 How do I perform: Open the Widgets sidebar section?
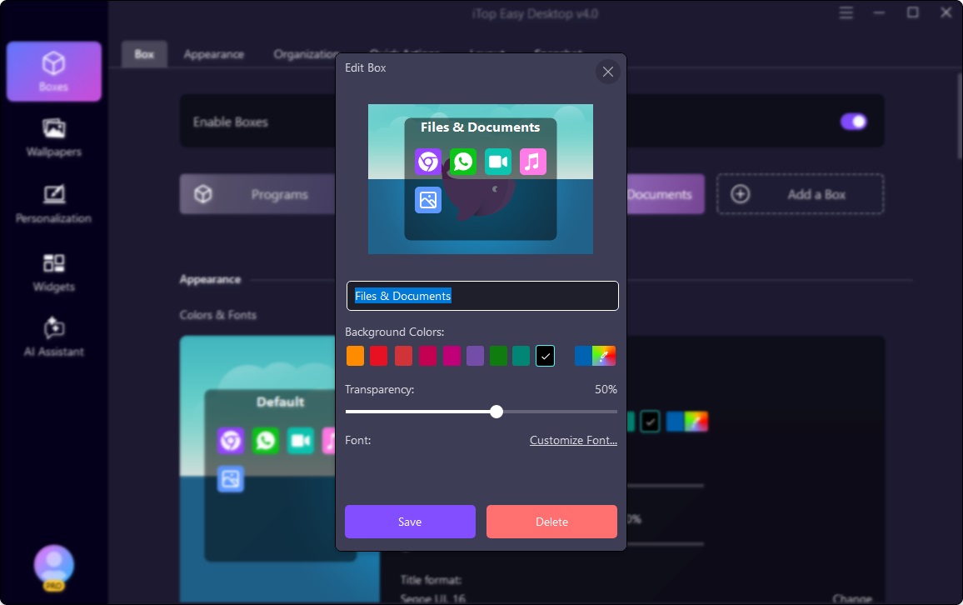[54, 272]
